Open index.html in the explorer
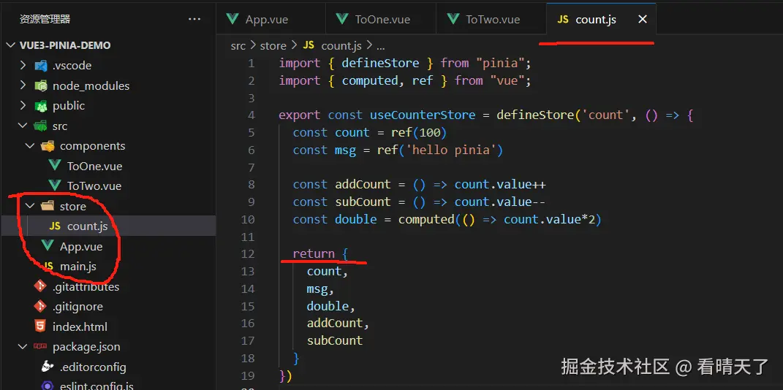This screenshot has height=390, width=783. point(80,326)
